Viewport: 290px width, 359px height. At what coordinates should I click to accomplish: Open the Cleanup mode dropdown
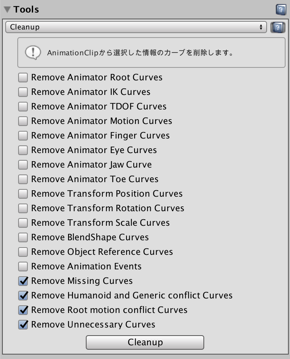[x=136, y=27]
